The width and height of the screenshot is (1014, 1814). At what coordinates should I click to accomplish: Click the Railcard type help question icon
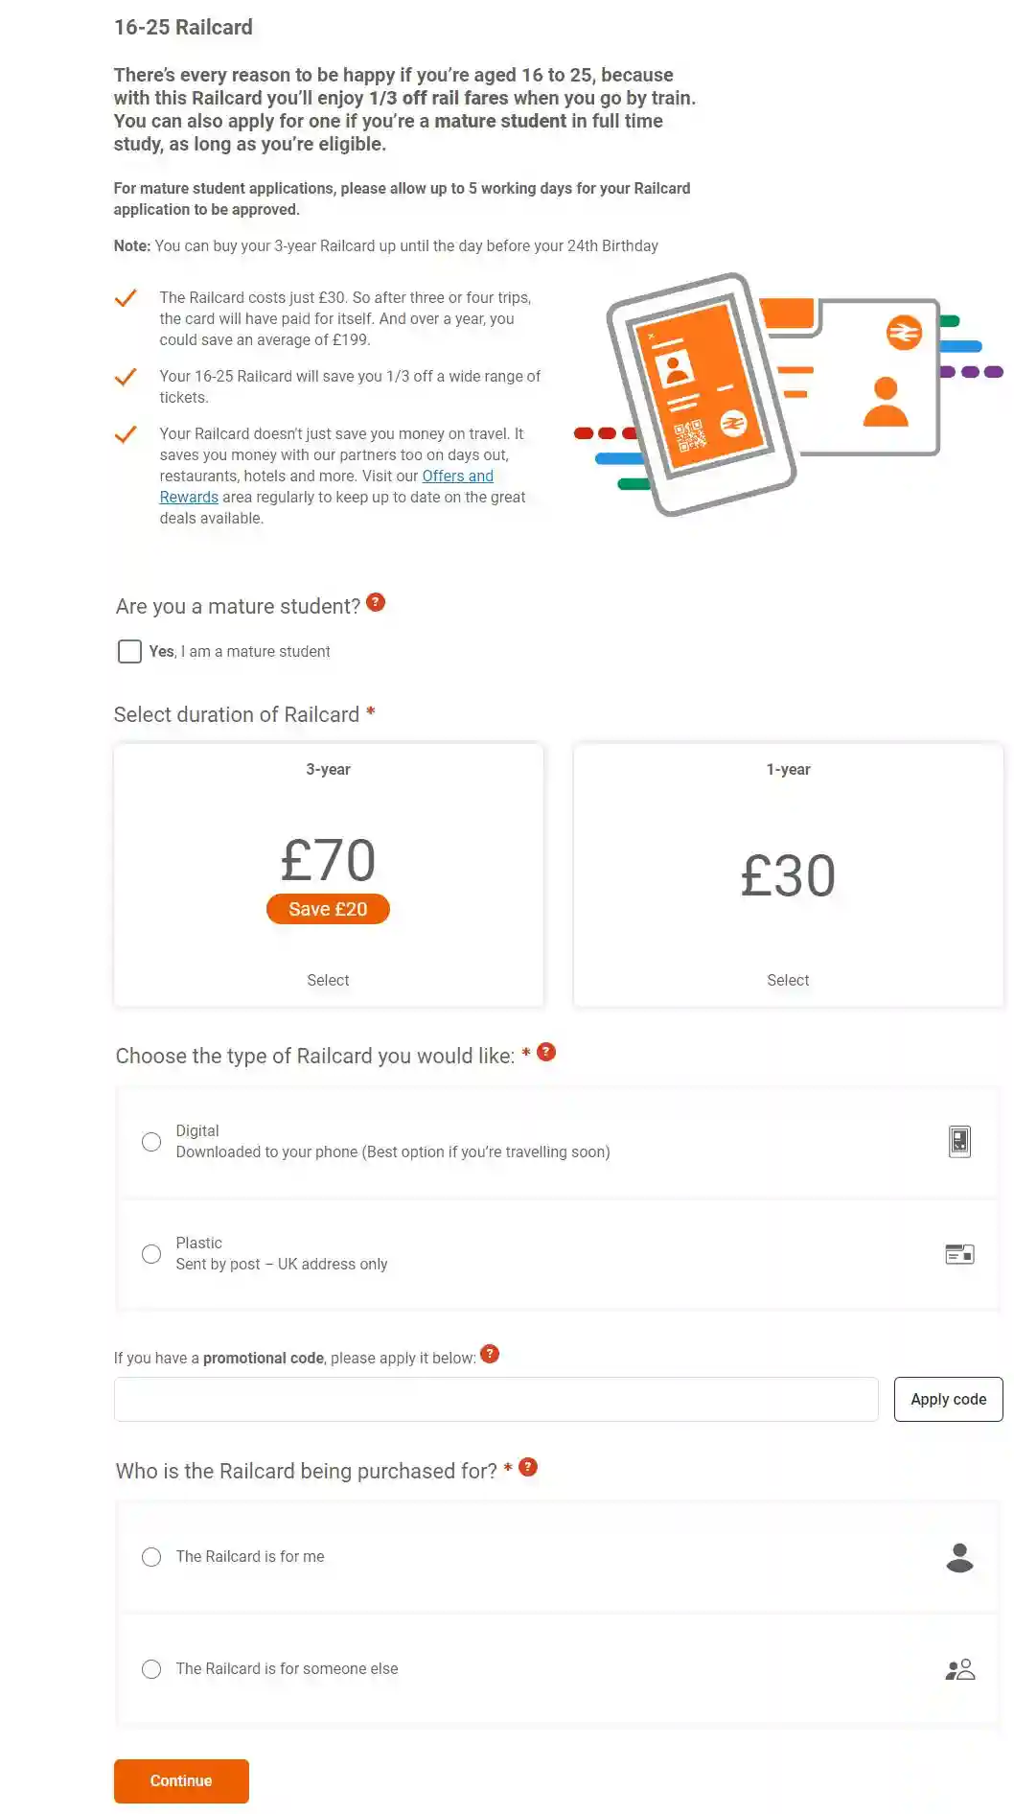(546, 1052)
